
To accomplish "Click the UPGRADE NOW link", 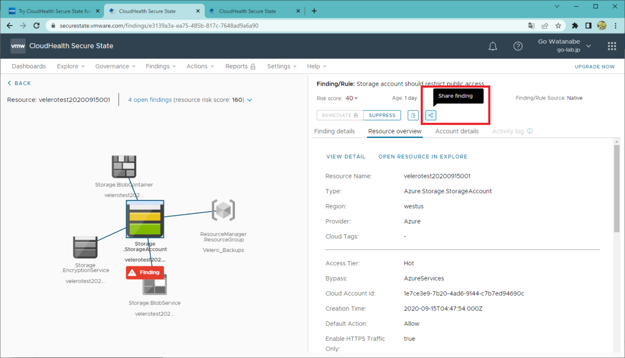I will point(594,67).
